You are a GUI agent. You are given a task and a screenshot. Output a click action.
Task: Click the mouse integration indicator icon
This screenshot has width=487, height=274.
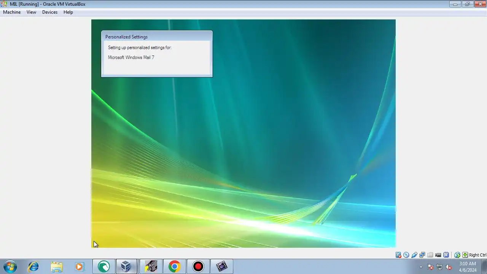click(x=457, y=255)
